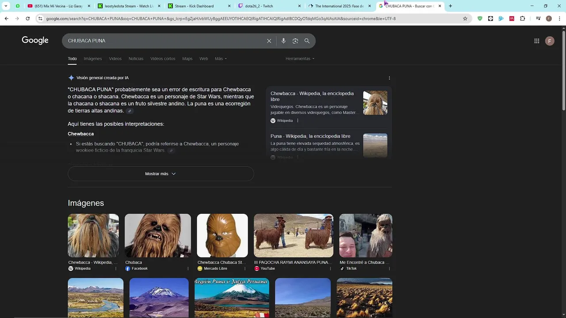
Task: Clear the search box with the X
Action: (x=269, y=41)
